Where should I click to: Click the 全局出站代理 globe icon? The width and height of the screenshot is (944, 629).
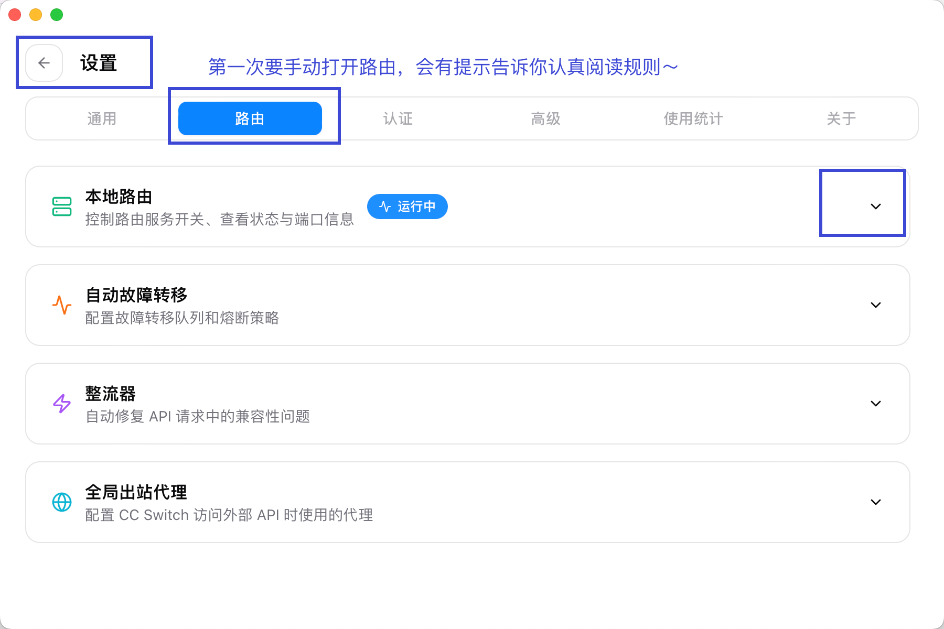click(62, 502)
